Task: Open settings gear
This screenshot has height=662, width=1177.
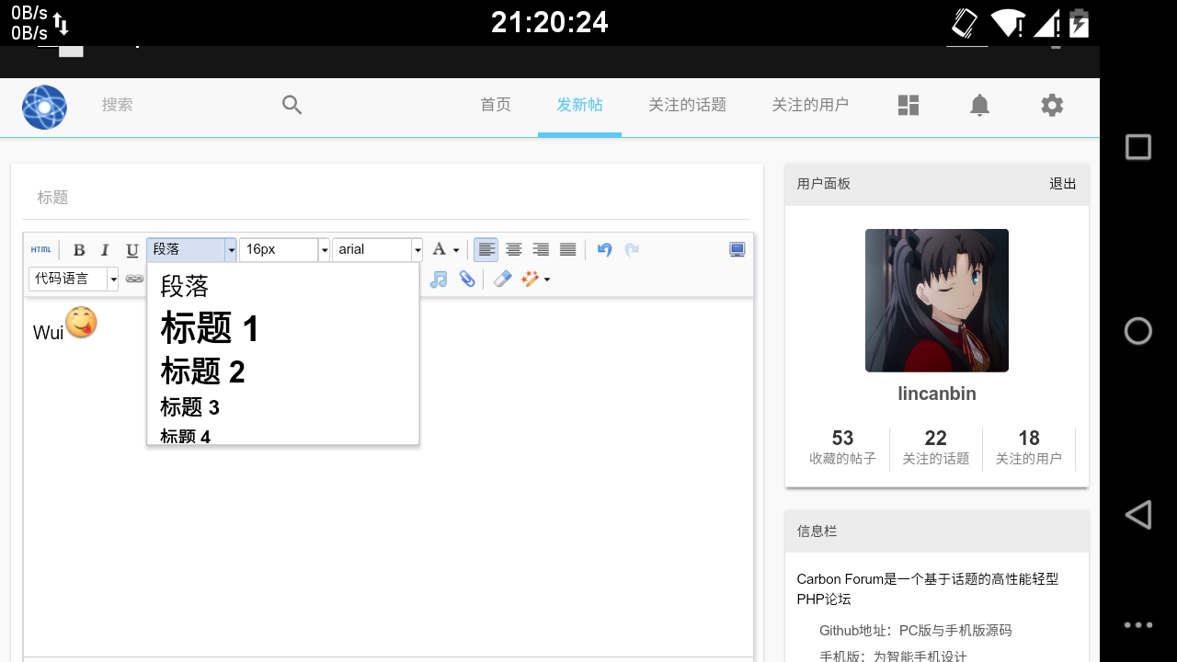Action: pos(1052,105)
